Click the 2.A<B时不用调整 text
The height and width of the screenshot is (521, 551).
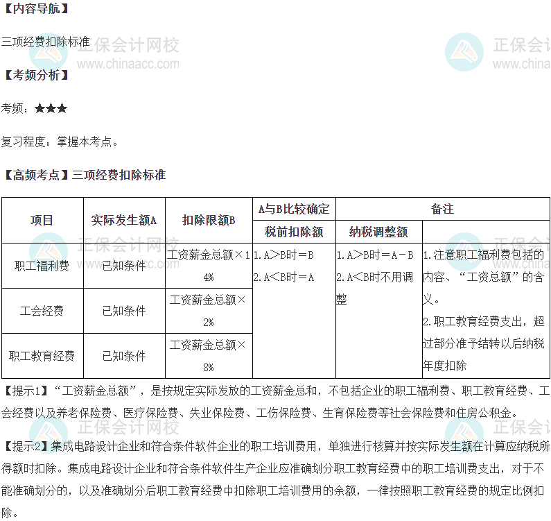point(375,288)
